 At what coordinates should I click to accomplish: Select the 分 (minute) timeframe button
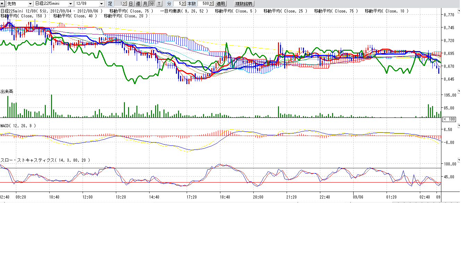[152, 3]
